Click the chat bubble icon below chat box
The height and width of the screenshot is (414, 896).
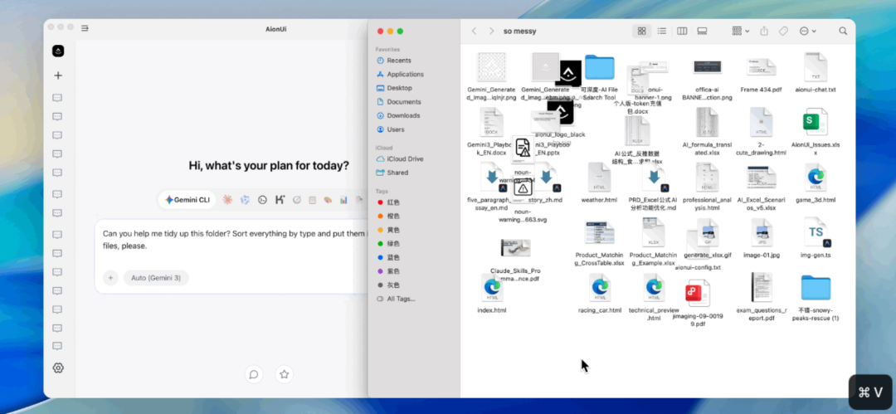(x=254, y=374)
